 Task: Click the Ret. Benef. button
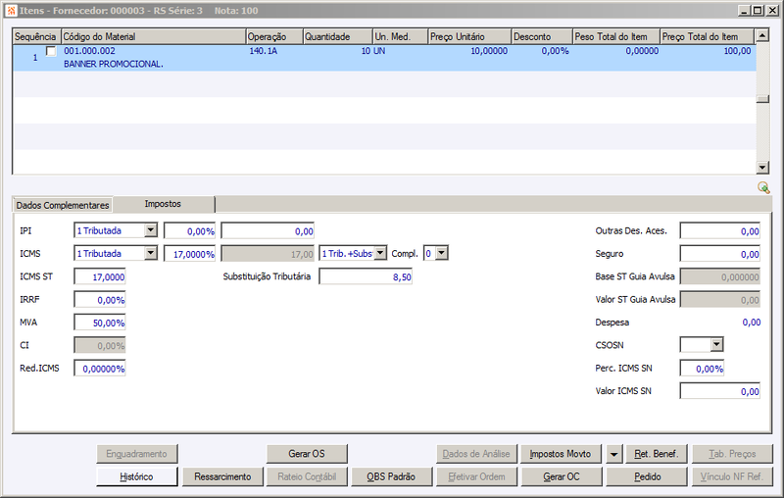coord(657,454)
